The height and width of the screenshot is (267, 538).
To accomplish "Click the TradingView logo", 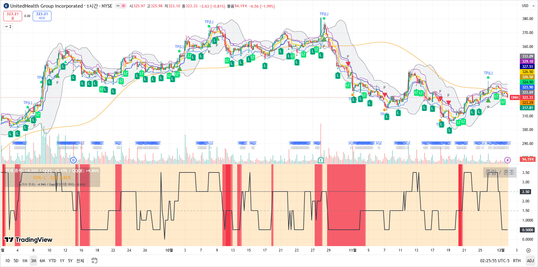I will pos(28,240).
